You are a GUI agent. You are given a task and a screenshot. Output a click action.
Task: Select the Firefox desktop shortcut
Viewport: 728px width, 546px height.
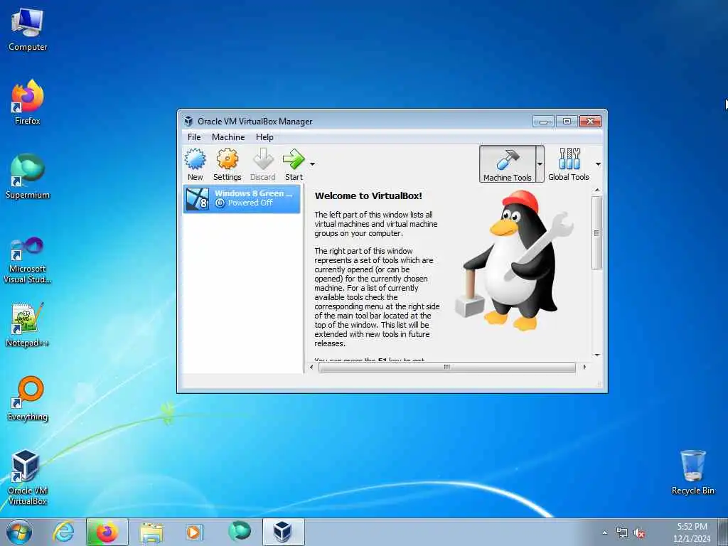(x=28, y=102)
